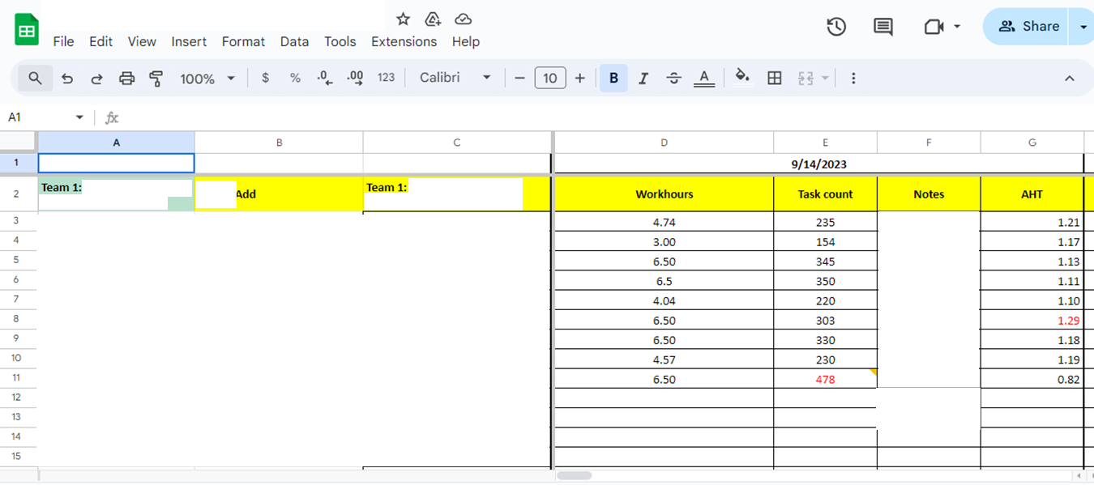Decrease font size with minus button
1094x485 pixels.
pyautogui.click(x=520, y=78)
